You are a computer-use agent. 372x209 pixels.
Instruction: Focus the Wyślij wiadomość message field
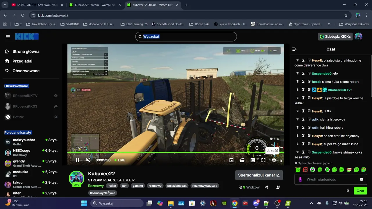click(x=331, y=179)
